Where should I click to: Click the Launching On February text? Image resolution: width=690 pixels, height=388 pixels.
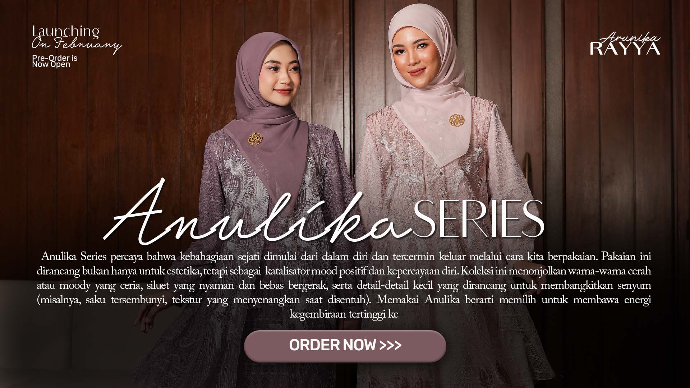(x=77, y=39)
